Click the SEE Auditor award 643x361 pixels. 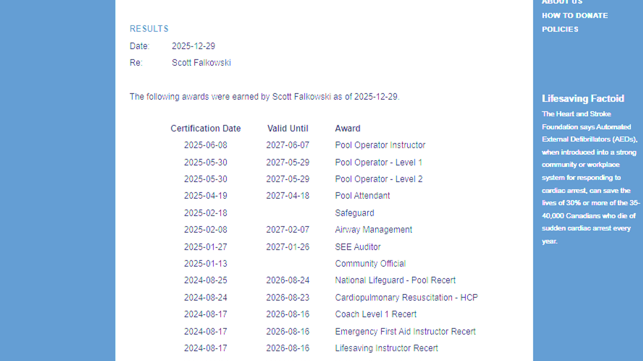358,247
